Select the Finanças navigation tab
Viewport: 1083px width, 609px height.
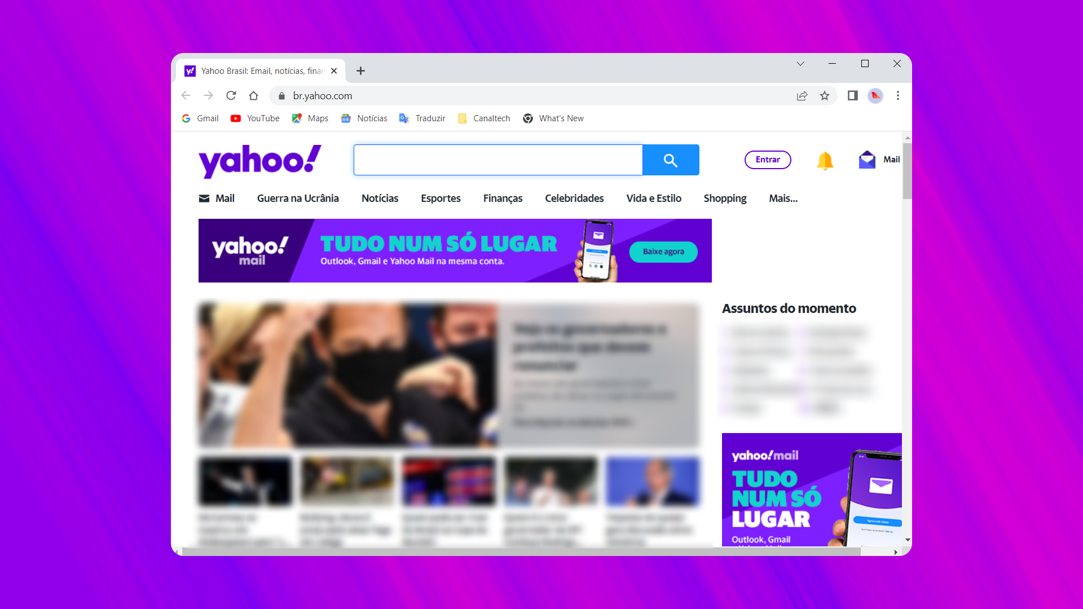click(x=503, y=198)
